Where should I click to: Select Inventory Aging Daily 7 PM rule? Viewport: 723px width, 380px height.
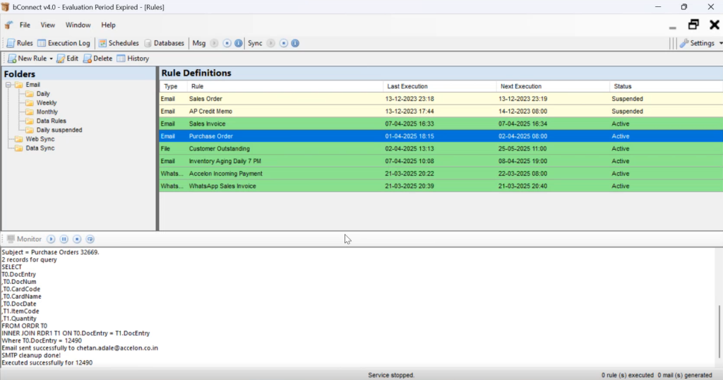coord(441,161)
